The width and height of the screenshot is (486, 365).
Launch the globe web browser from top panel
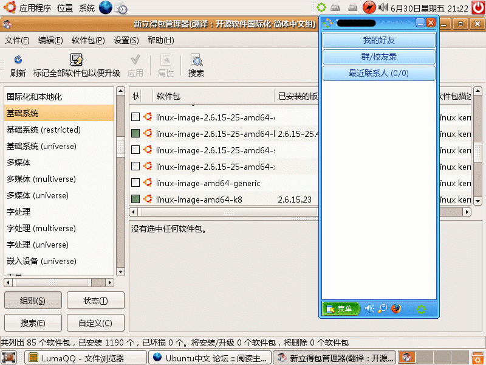(x=105, y=7)
